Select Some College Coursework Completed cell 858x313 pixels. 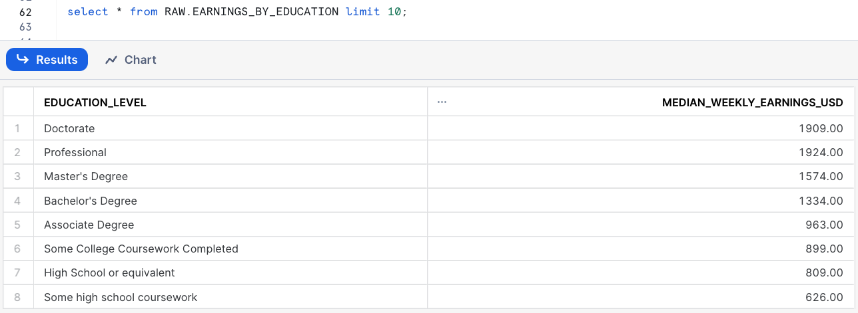click(141, 249)
